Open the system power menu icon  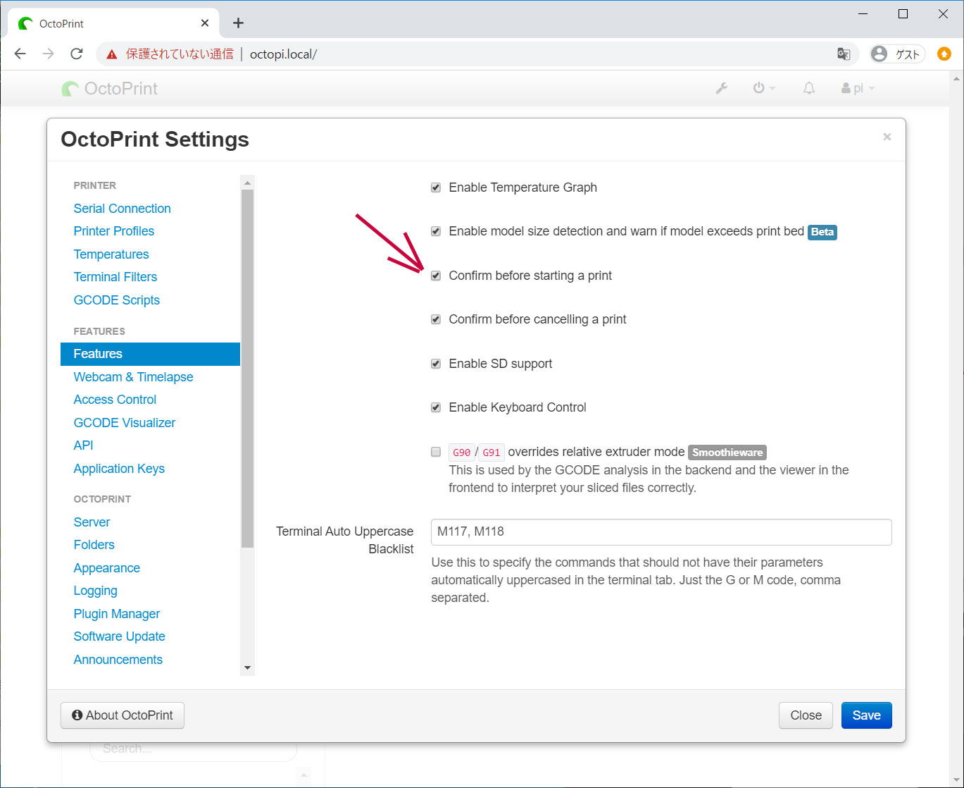click(763, 89)
